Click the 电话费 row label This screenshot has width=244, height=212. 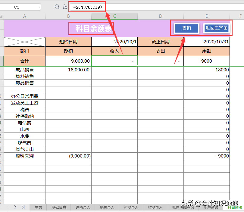pos(24,123)
